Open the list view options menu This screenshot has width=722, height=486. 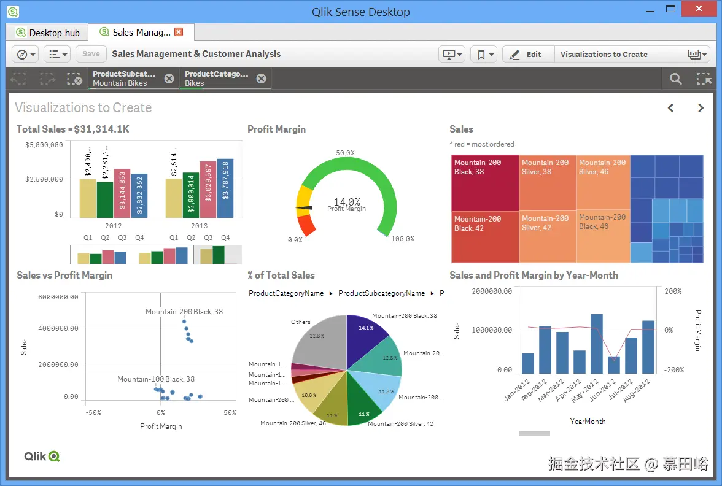(57, 54)
